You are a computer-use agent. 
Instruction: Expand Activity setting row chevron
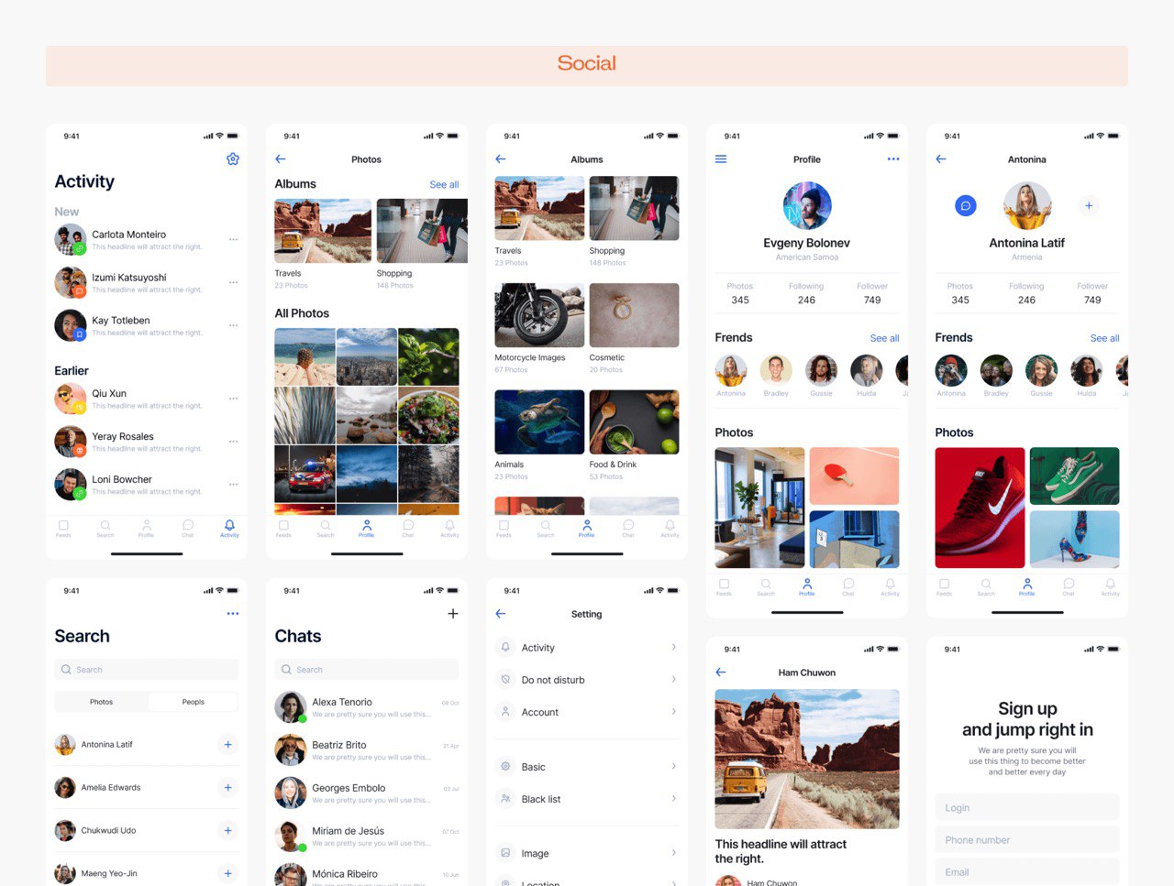point(674,647)
